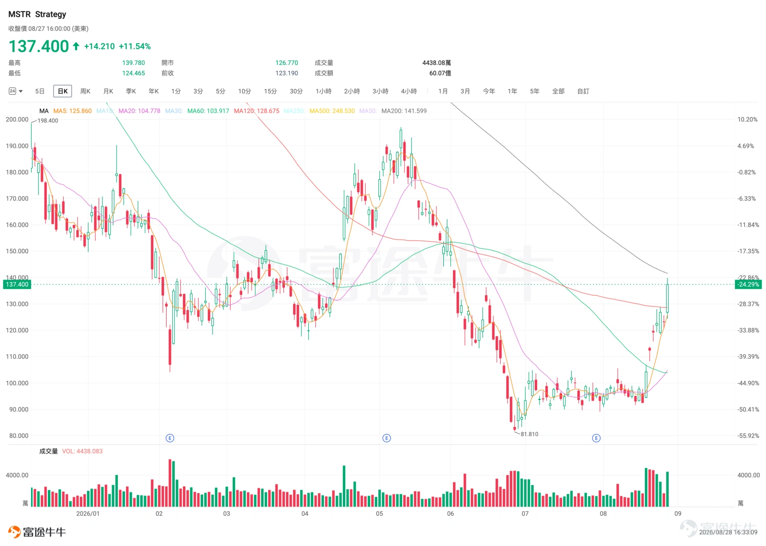Viewport: 766px width, 546px height.
Task: Click the -24.29% percent axis tag
Action: click(748, 284)
